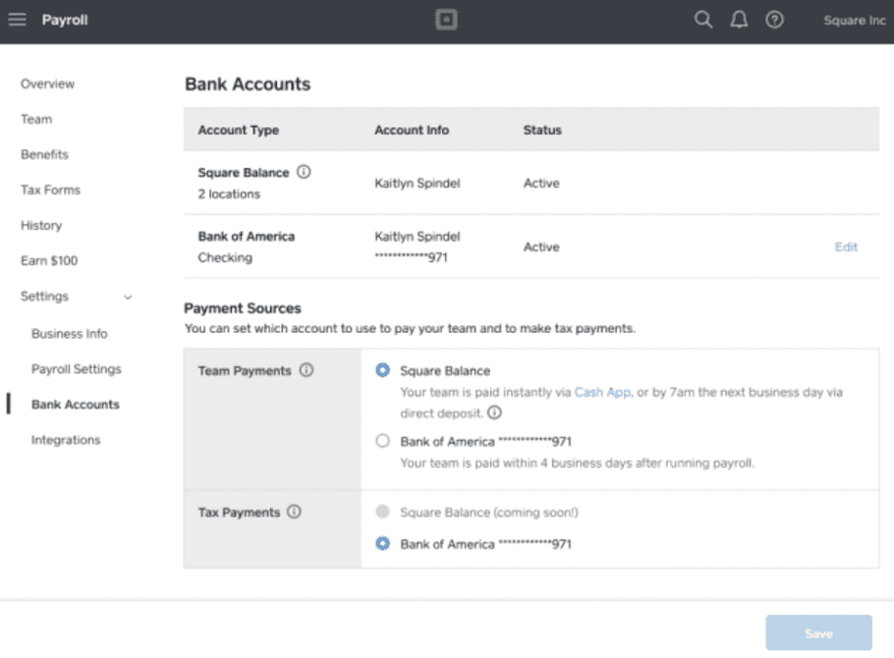Navigate to the Integrations settings page
894x658 pixels.
(x=65, y=439)
